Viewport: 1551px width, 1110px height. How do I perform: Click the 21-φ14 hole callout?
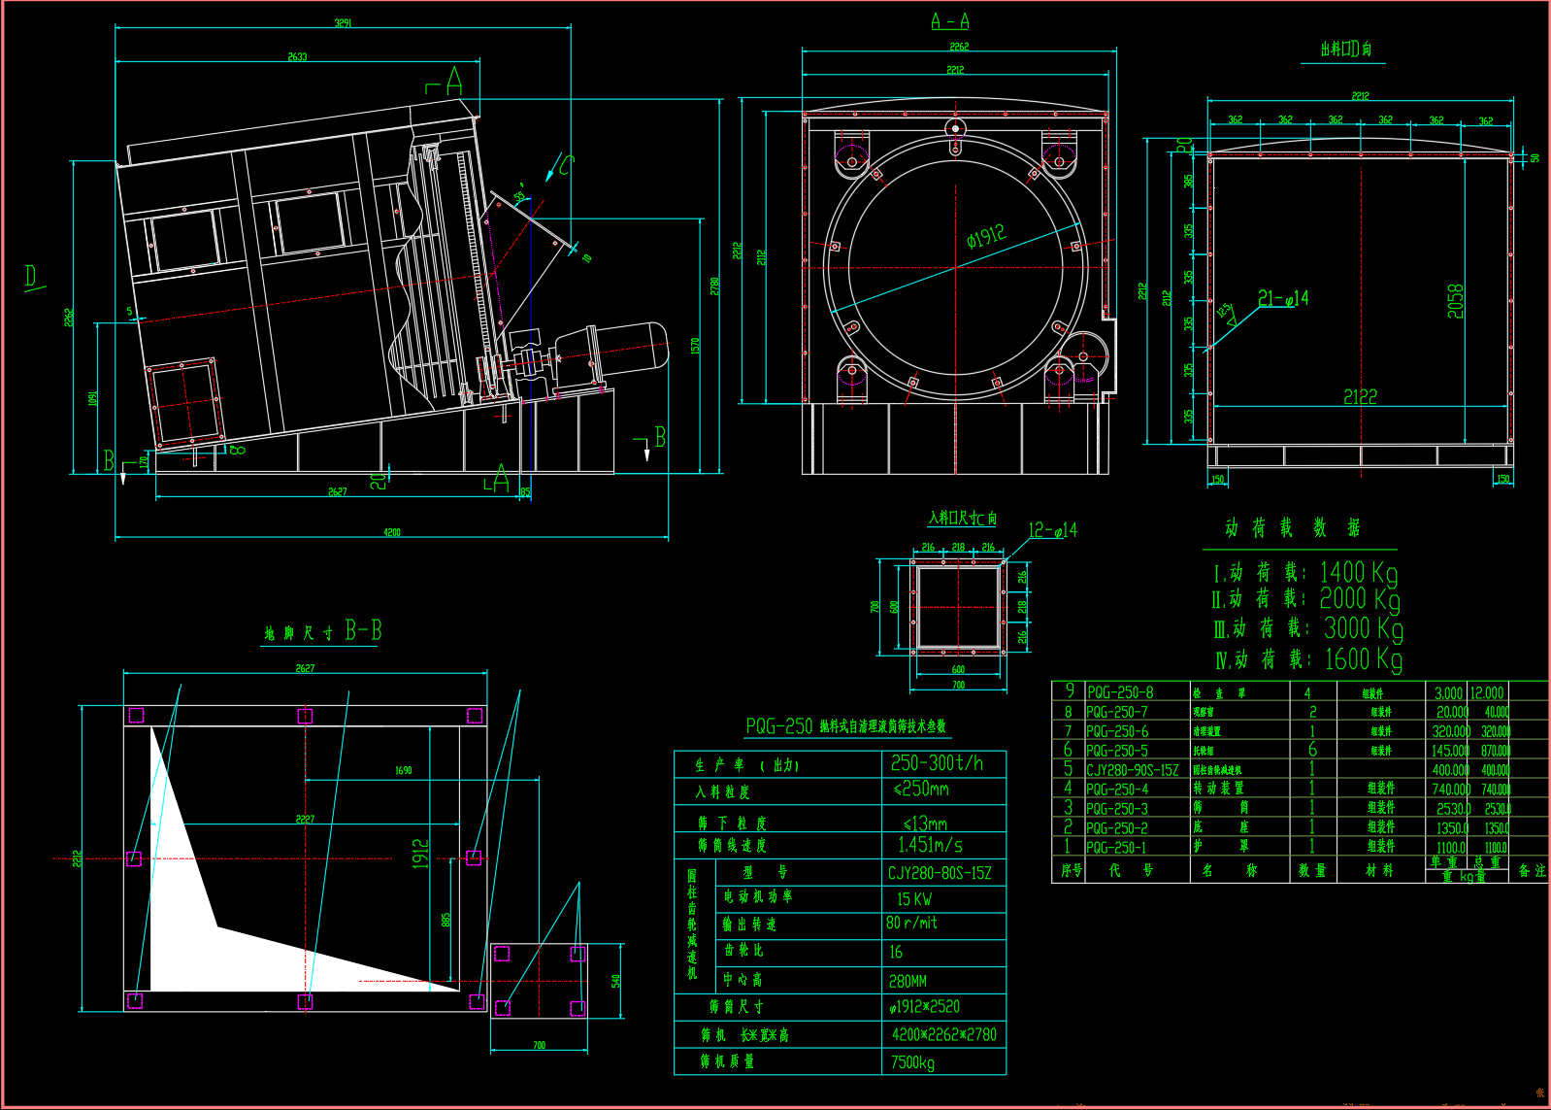(x=1283, y=298)
